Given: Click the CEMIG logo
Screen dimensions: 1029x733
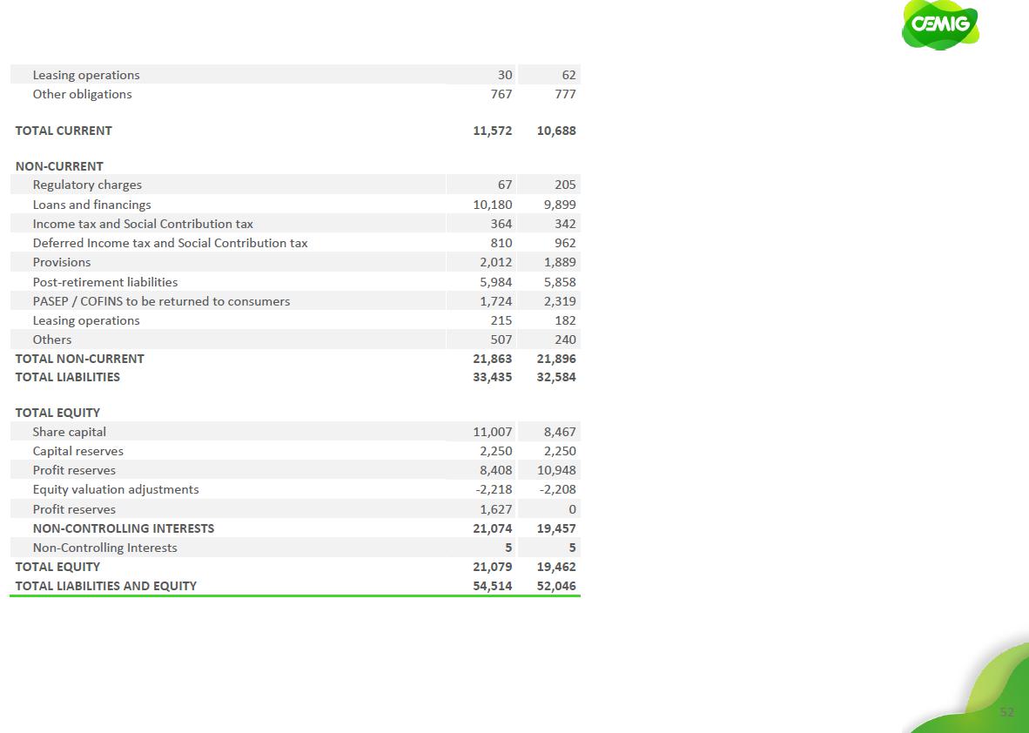Looking at the screenshot, I should pyautogui.click(x=940, y=24).
